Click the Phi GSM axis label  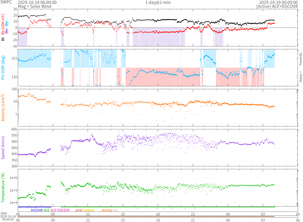(x=3, y=68)
